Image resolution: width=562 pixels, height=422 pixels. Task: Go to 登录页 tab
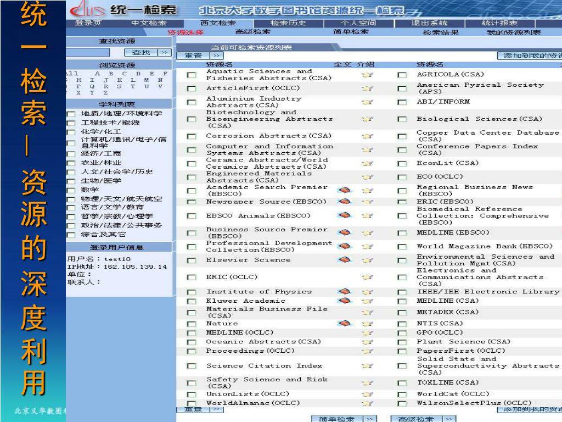(x=88, y=23)
